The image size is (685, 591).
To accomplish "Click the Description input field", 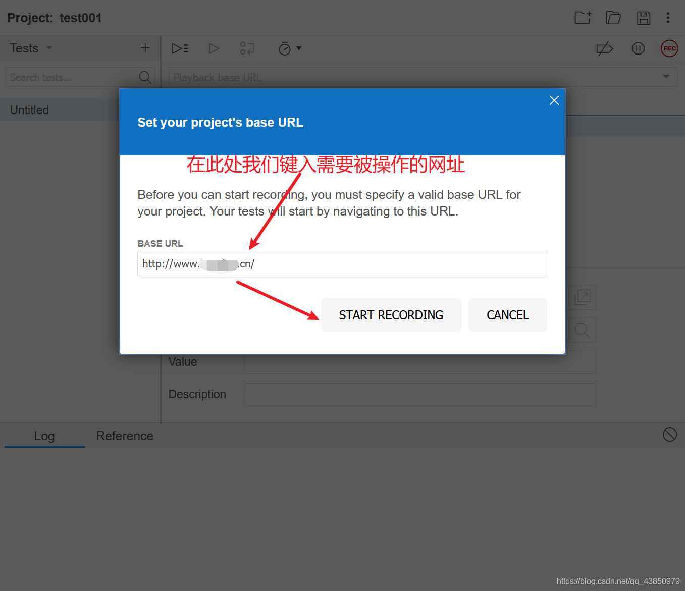I will pyautogui.click(x=420, y=395).
